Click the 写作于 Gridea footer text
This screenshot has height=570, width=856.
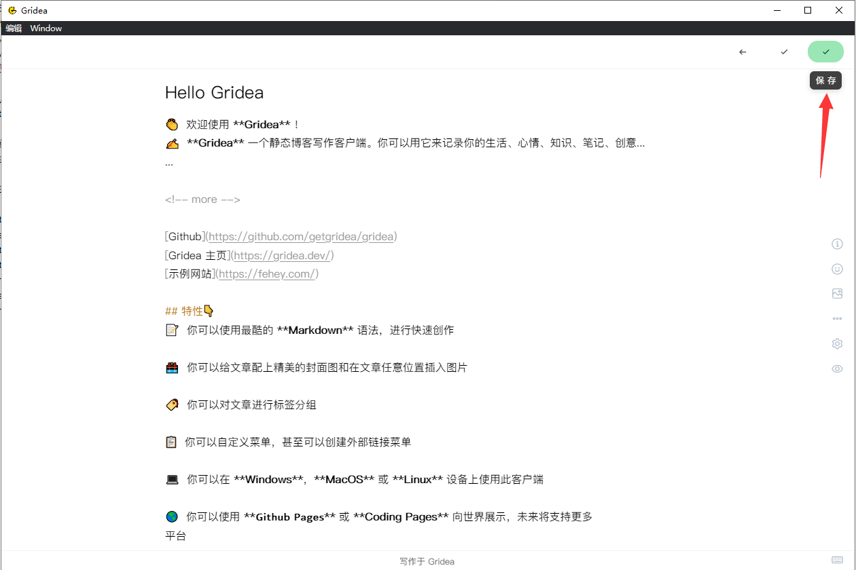click(427, 561)
